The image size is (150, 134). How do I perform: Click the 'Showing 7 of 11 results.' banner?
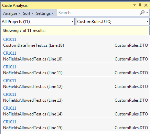point(75,31)
